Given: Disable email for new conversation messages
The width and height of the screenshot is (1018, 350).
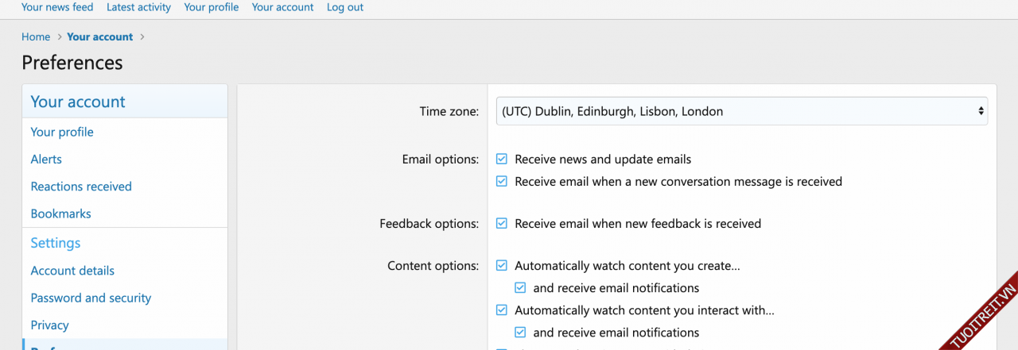Looking at the screenshot, I should 502,182.
